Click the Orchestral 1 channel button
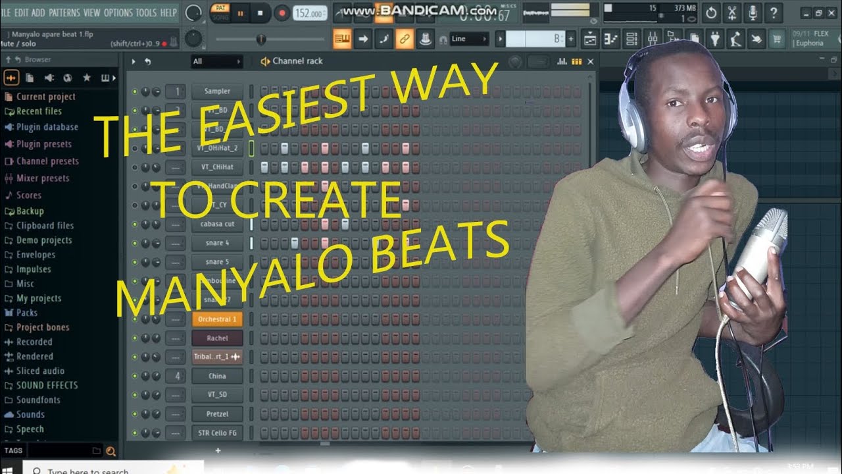Image resolution: width=842 pixels, height=474 pixels. pos(218,319)
